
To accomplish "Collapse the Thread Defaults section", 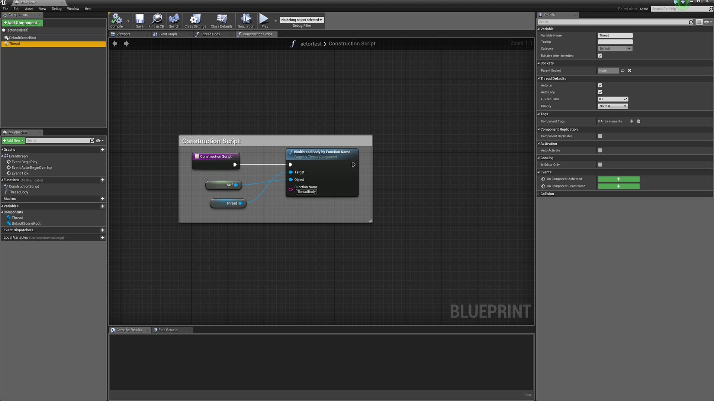I will 539,78.
